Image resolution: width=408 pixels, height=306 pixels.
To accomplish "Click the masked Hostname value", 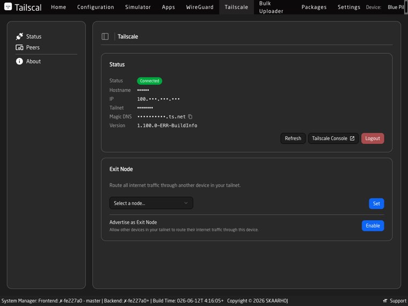I will [x=143, y=90].
